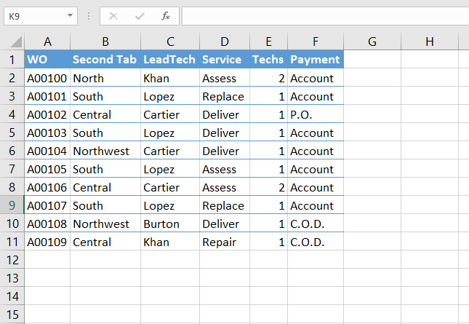Screen dimensions: 469x324
Task: Click Replace cell in row 3
Action: 225,96
